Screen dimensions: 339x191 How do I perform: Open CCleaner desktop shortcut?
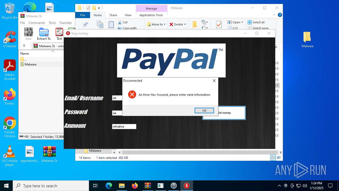[x=10, y=39]
